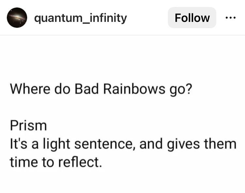Viewport: 245px width, 193px height.
Task: Click the word 'them' ending the third line
Action: [x=220, y=144]
